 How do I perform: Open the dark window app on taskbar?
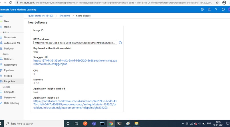(102, 124)
